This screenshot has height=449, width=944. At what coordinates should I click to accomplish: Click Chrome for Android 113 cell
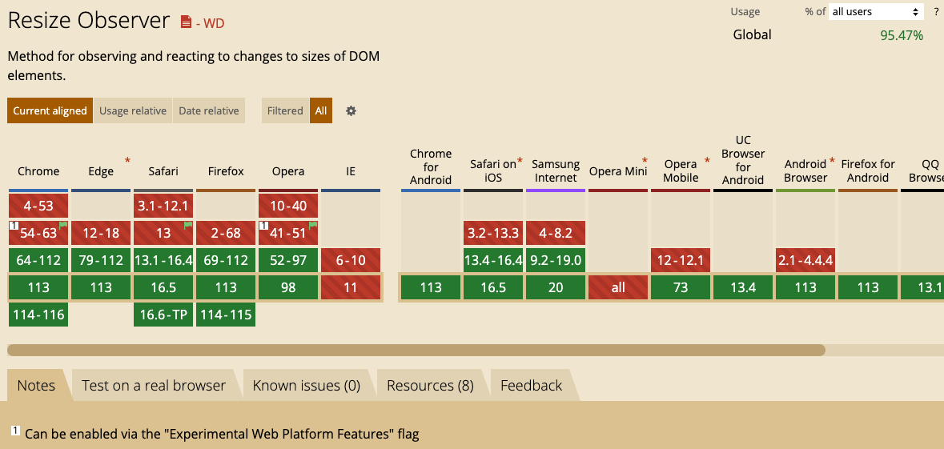pyautogui.click(x=431, y=287)
